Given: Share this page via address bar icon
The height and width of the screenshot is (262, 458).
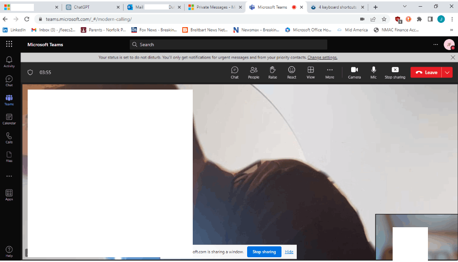Looking at the screenshot, I should click(373, 19).
